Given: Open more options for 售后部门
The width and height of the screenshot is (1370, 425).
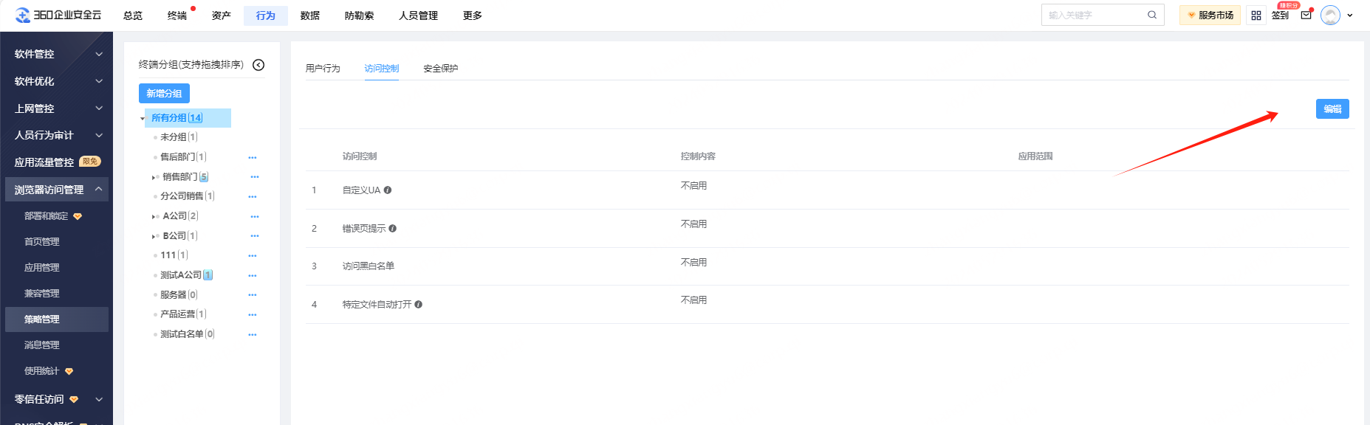Looking at the screenshot, I should click(253, 157).
